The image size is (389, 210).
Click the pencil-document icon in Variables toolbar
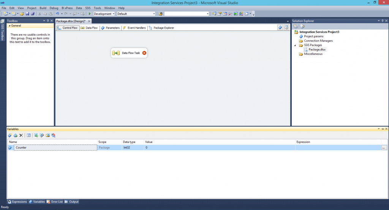tap(42, 135)
